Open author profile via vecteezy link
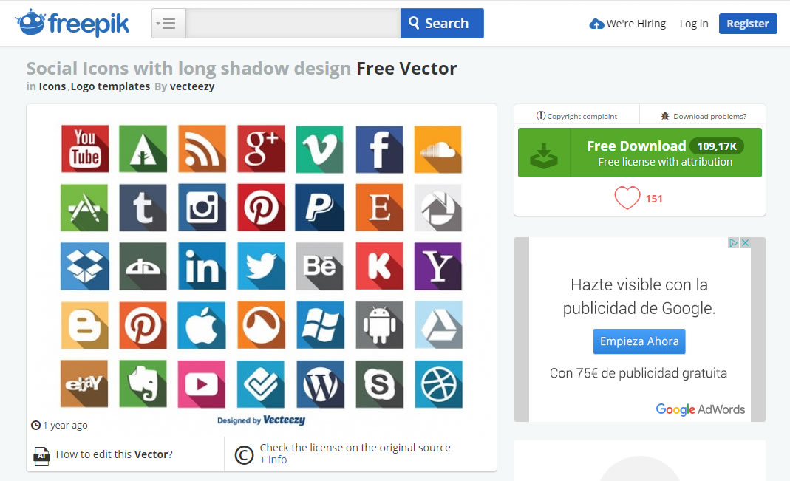The image size is (790, 481). click(x=194, y=86)
